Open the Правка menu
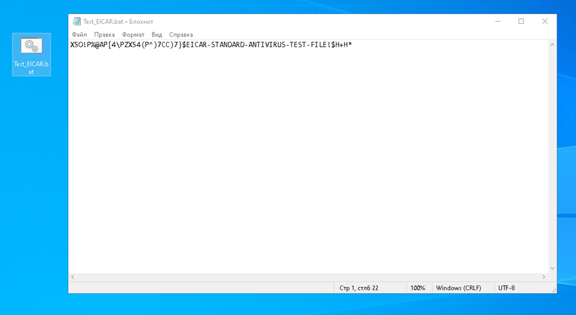The width and height of the screenshot is (576, 315). (x=104, y=35)
